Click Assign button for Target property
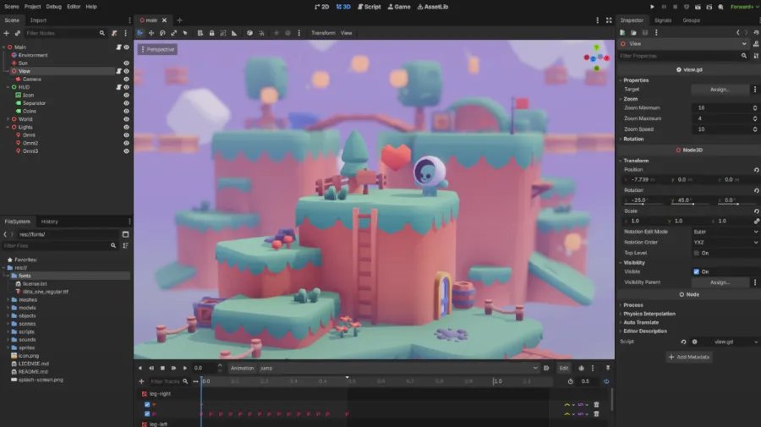 click(x=720, y=89)
